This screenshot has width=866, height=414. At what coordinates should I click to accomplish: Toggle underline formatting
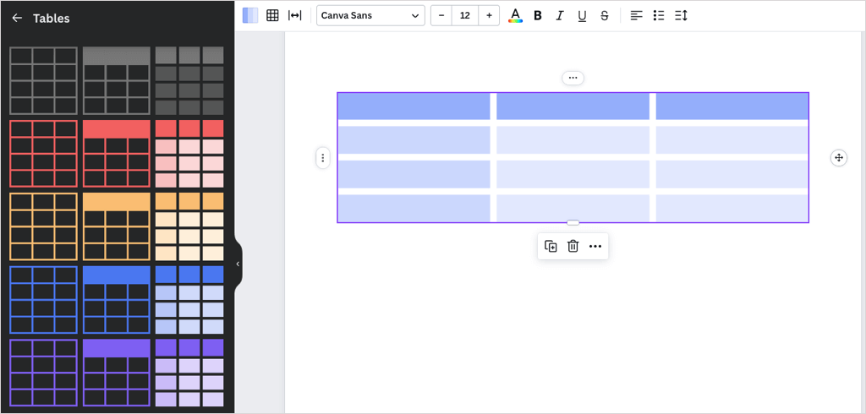[582, 15]
